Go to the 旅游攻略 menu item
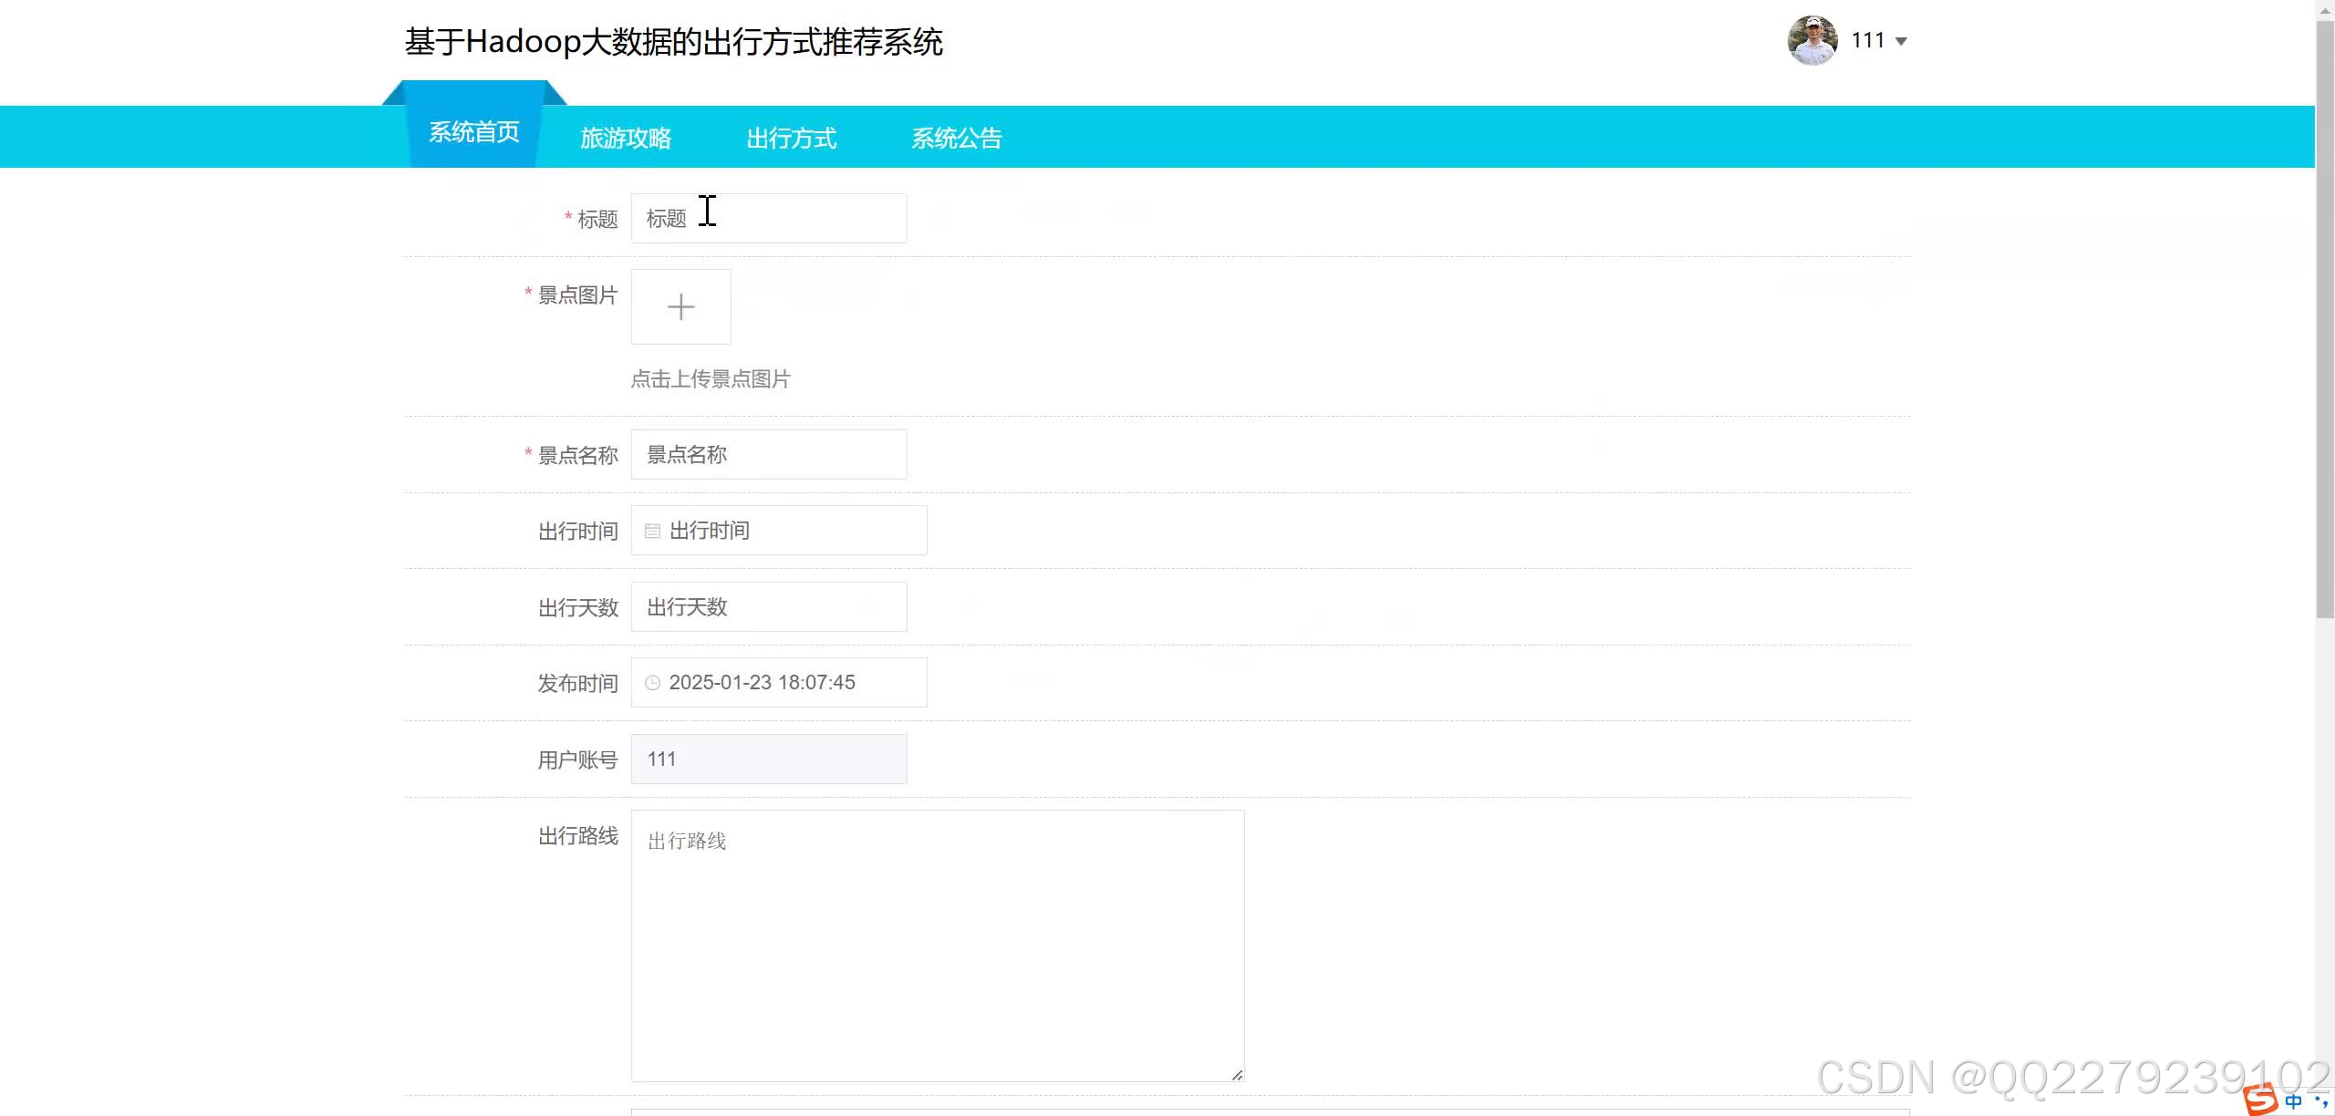Viewport: 2335px width, 1116px height. click(x=626, y=139)
